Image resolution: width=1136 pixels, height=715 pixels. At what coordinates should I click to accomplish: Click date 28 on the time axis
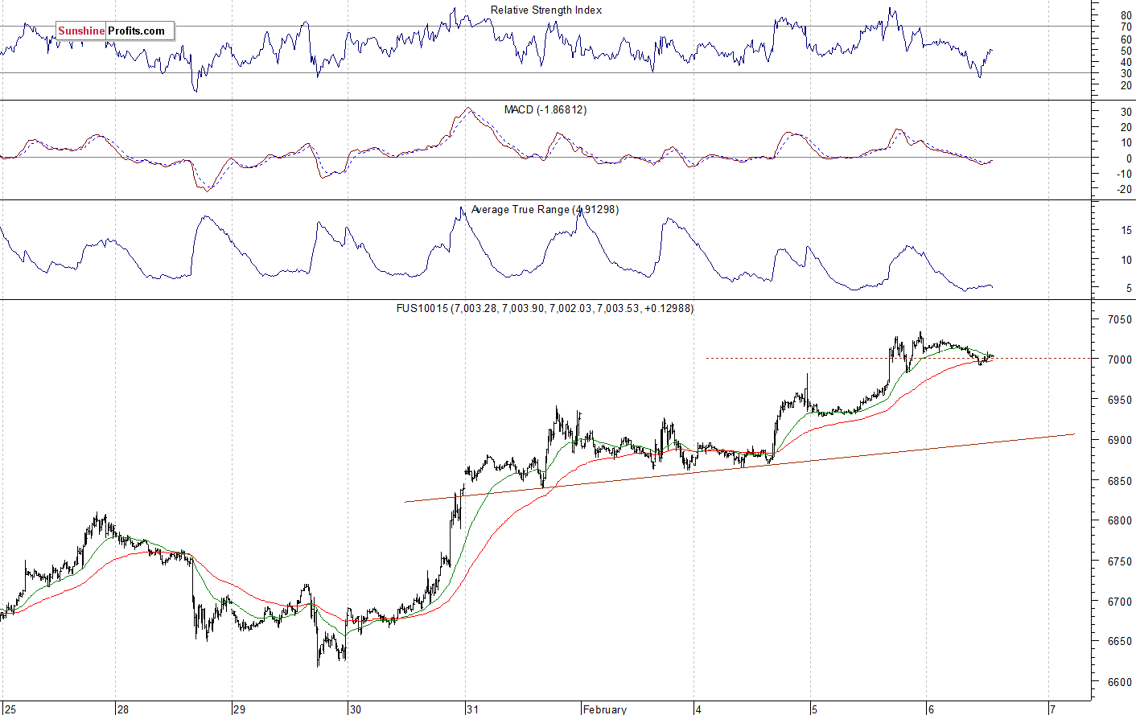[122, 709]
